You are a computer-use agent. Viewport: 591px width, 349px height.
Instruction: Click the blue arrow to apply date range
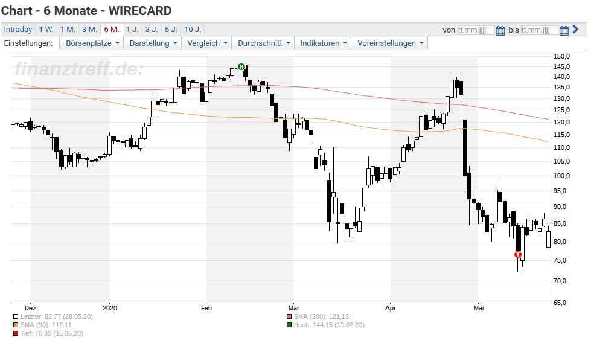tap(575, 29)
